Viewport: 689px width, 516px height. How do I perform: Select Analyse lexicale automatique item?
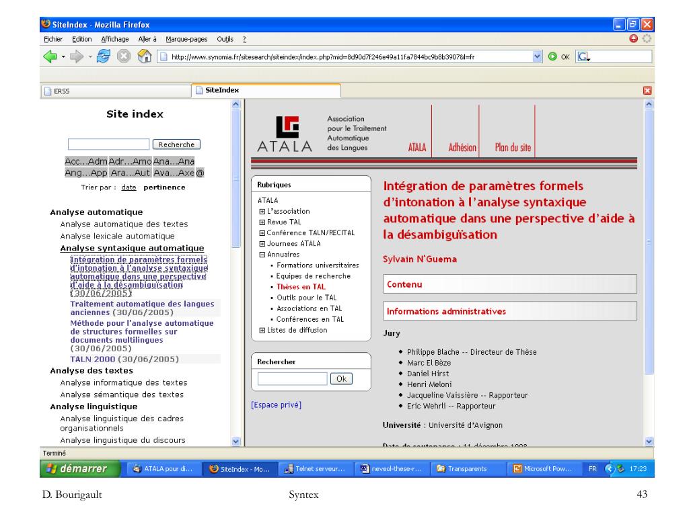[117, 236]
